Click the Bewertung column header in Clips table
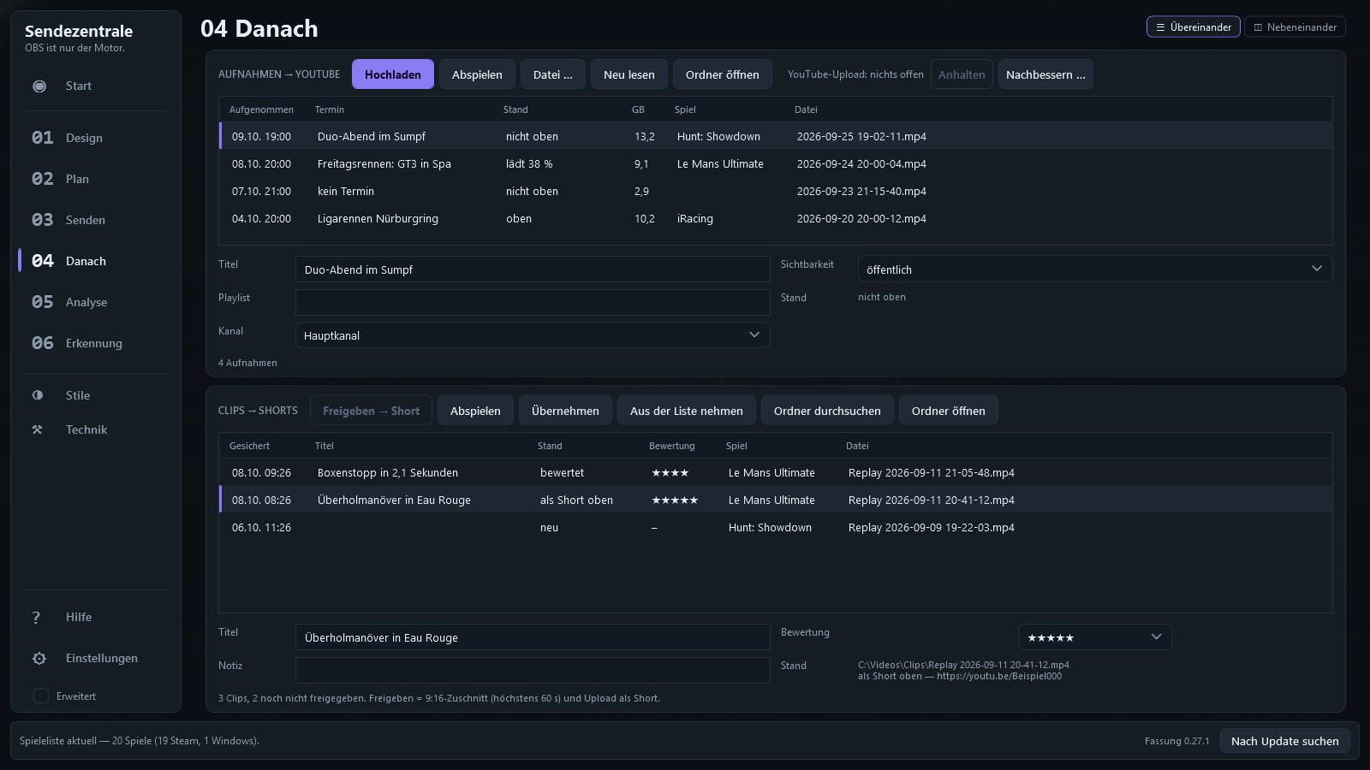The image size is (1370, 770). tap(672, 446)
